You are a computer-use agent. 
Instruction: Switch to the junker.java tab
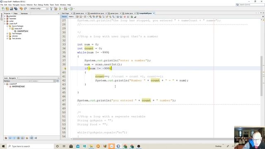point(129,13)
